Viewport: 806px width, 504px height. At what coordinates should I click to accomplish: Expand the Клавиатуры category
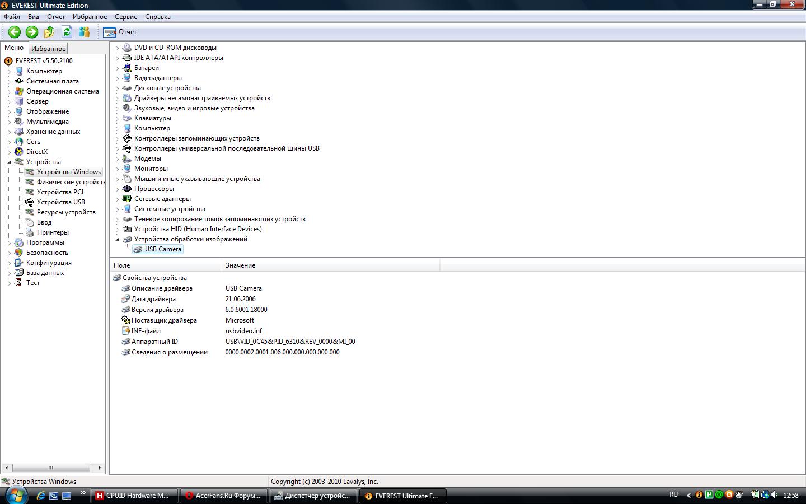[118, 119]
